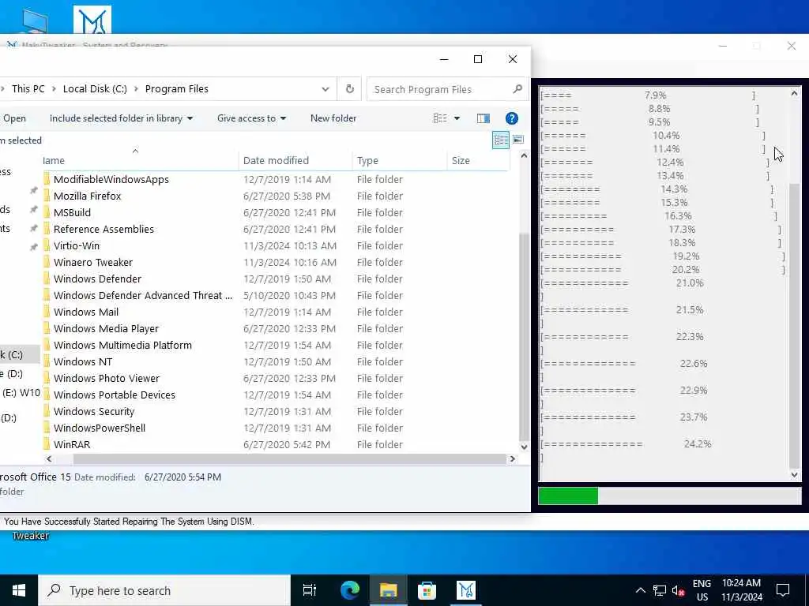Image resolution: width=809 pixels, height=606 pixels.
Task: Select Windows Defender Advanced Threat folder
Action: [x=143, y=295]
